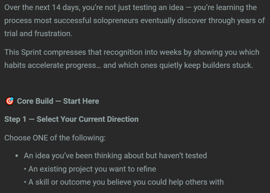Select 'A skill or outcome you believe' item
The height and width of the screenshot is (193, 270).
[126, 182]
